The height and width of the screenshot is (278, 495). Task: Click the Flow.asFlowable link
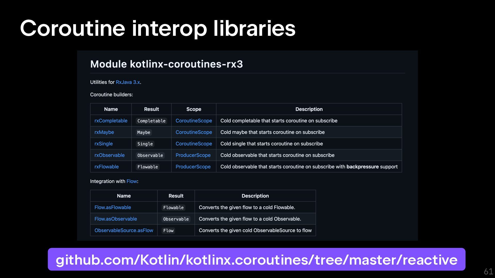113,207
